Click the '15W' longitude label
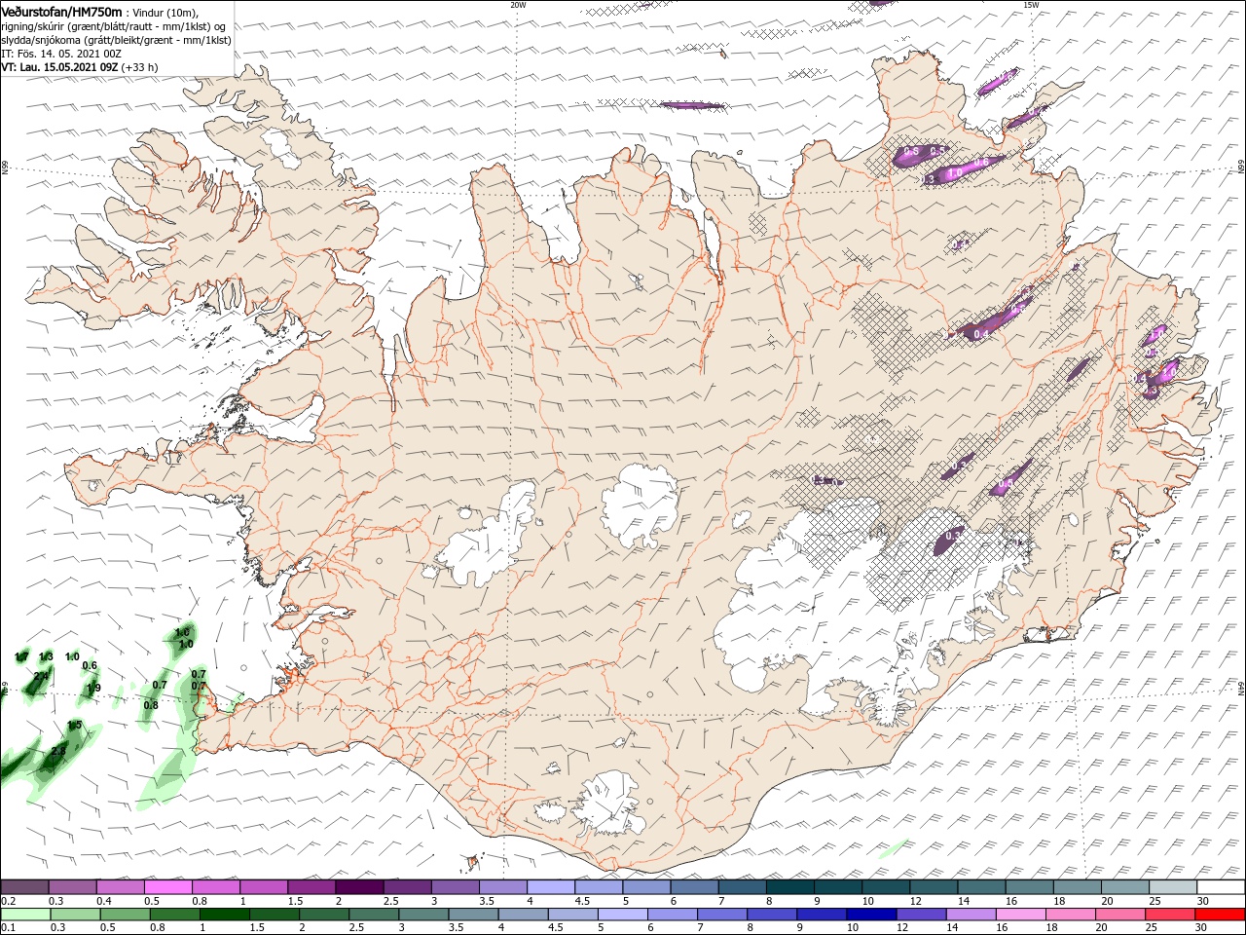The image size is (1246, 935). point(1031,5)
